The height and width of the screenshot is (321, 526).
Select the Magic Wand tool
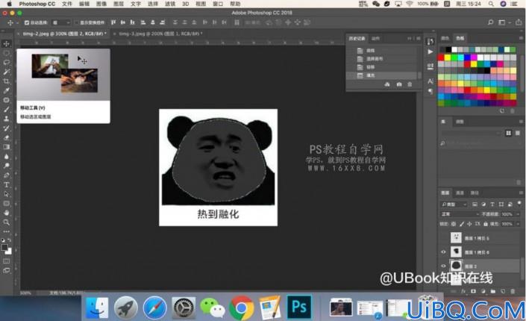pos(7,72)
